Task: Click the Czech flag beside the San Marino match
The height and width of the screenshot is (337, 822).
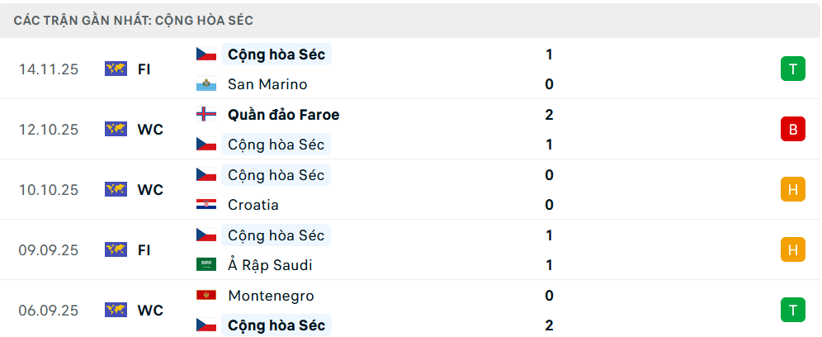Action: (205, 55)
